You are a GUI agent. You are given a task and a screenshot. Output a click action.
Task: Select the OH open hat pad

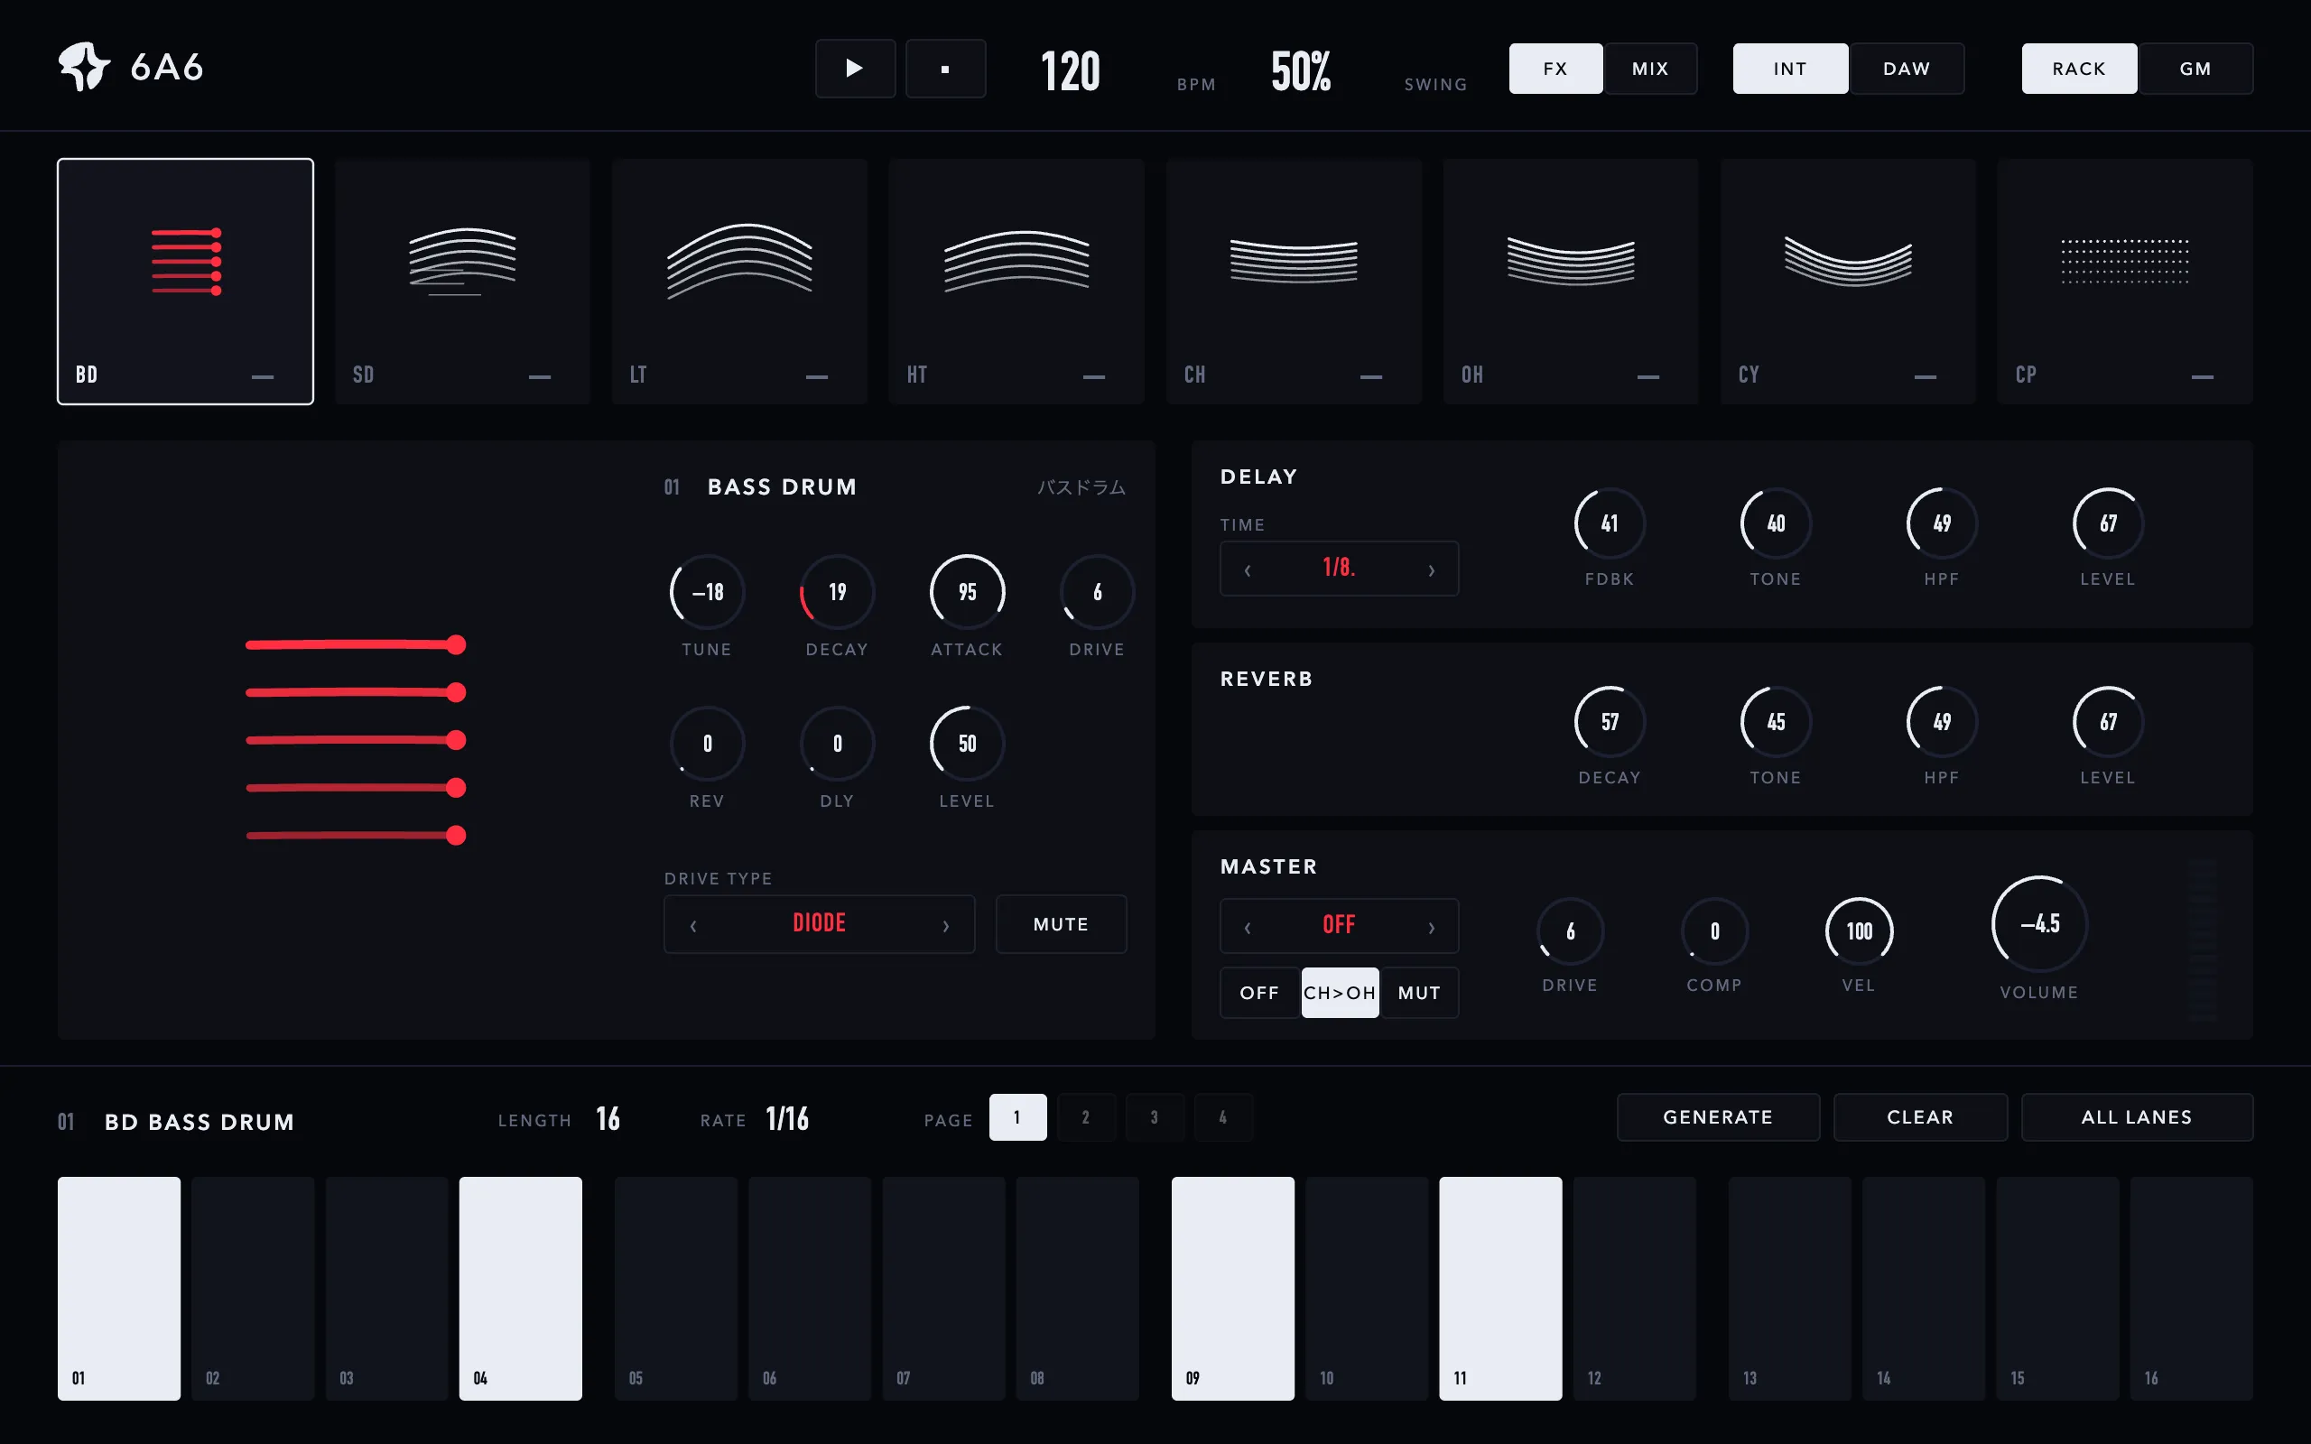coord(1571,282)
